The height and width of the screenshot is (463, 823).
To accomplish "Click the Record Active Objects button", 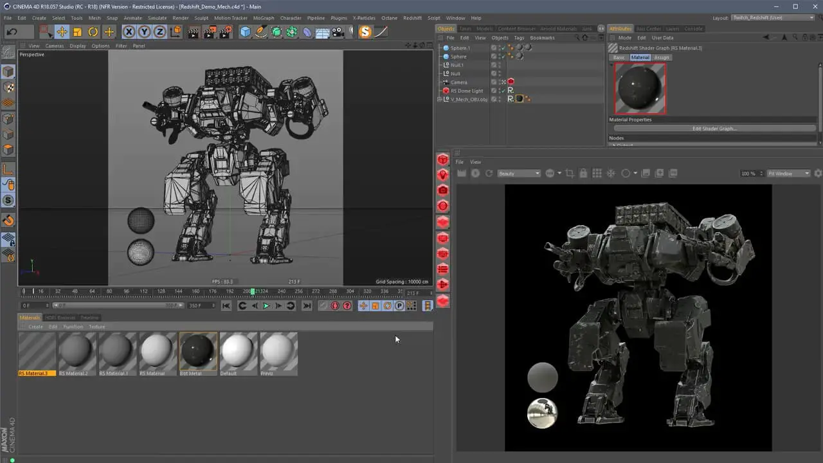I will 323,306.
